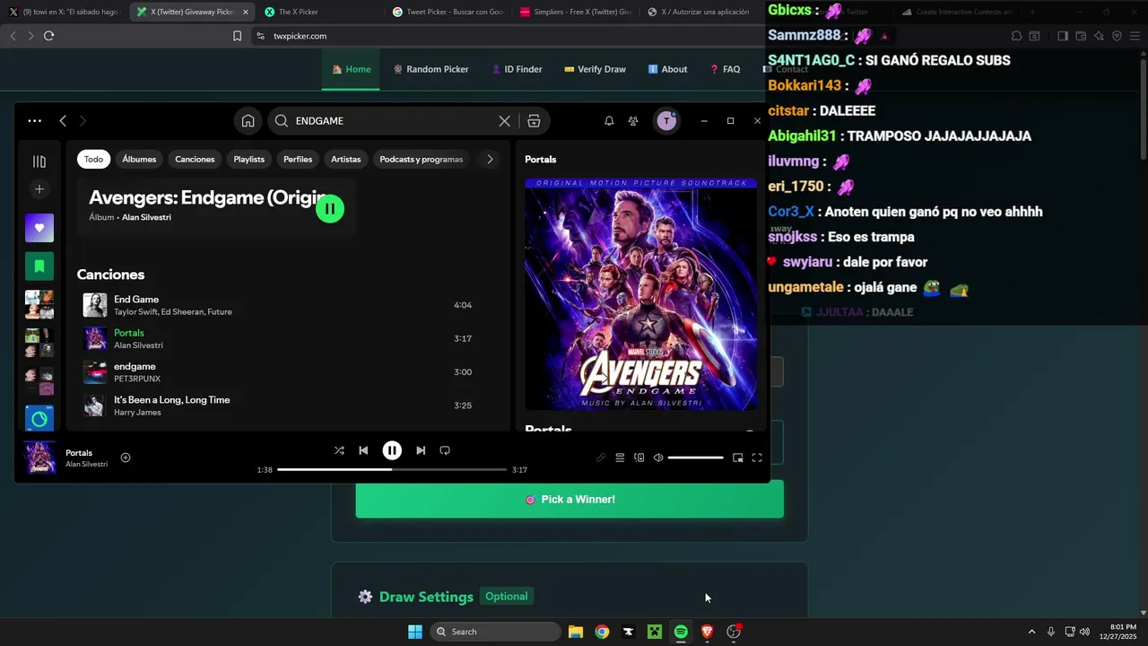Viewport: 1148px width, 646px height.
Task: Open the Avengers Endgame cover art
Action: point(640,294)
